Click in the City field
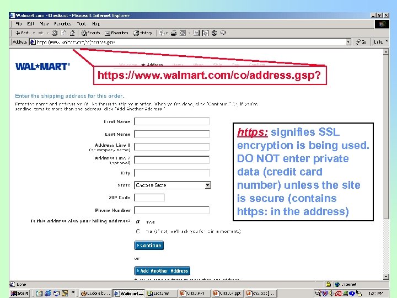 point(171,173)
